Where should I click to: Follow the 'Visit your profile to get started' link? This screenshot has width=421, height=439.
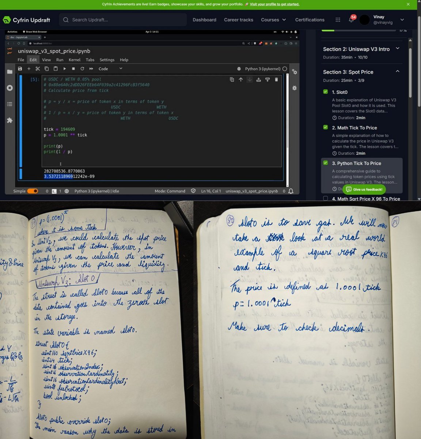pyautogui.click(x=274, y=4)
